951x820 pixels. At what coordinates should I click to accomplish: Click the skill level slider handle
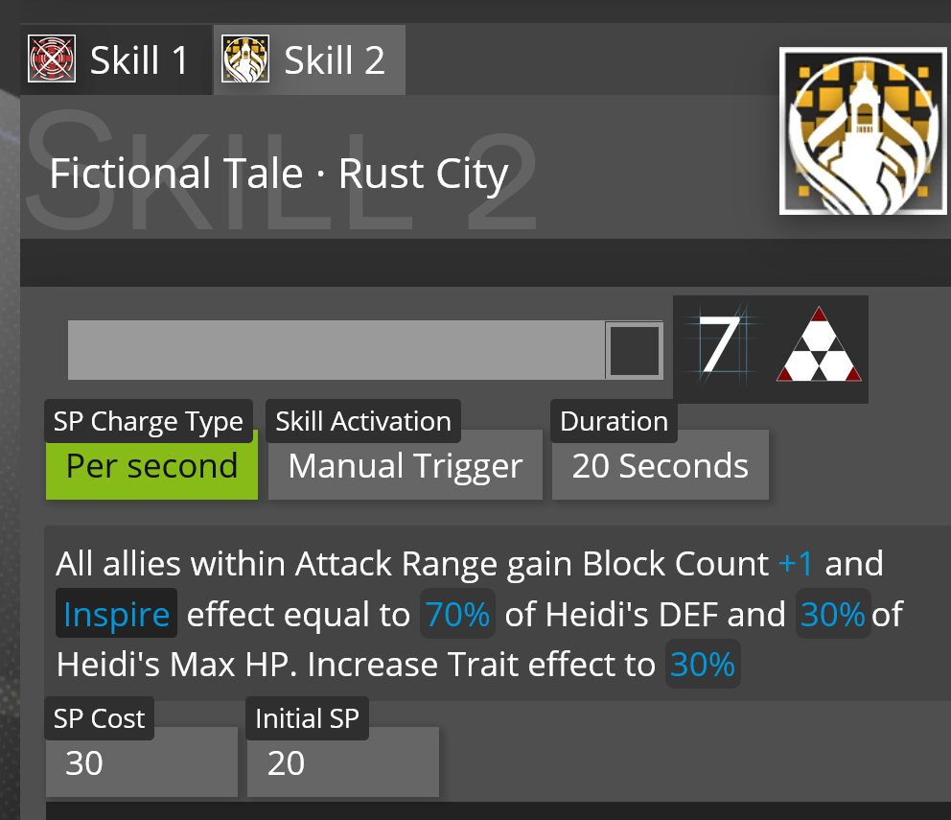pos(635,350)
